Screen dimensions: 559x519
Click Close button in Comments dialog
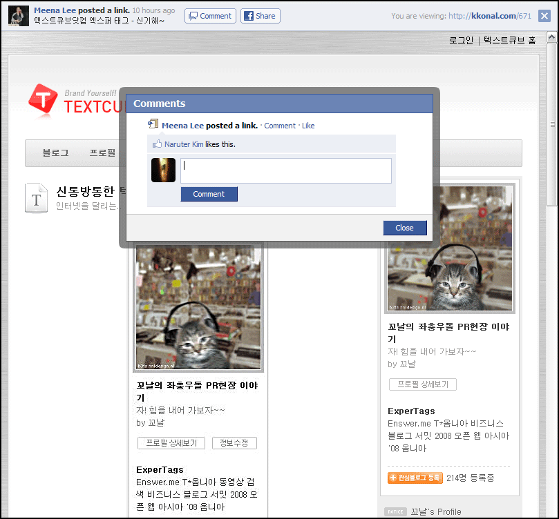pyautogui.click(x=405, y=228)
